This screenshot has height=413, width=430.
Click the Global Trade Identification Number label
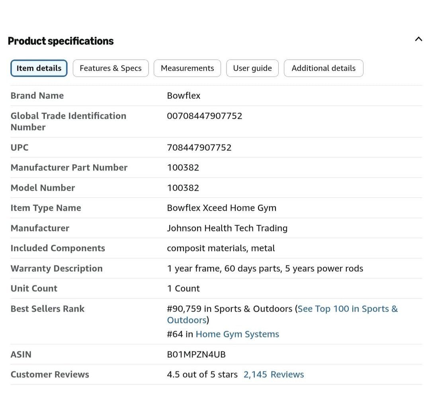[68, 121]
